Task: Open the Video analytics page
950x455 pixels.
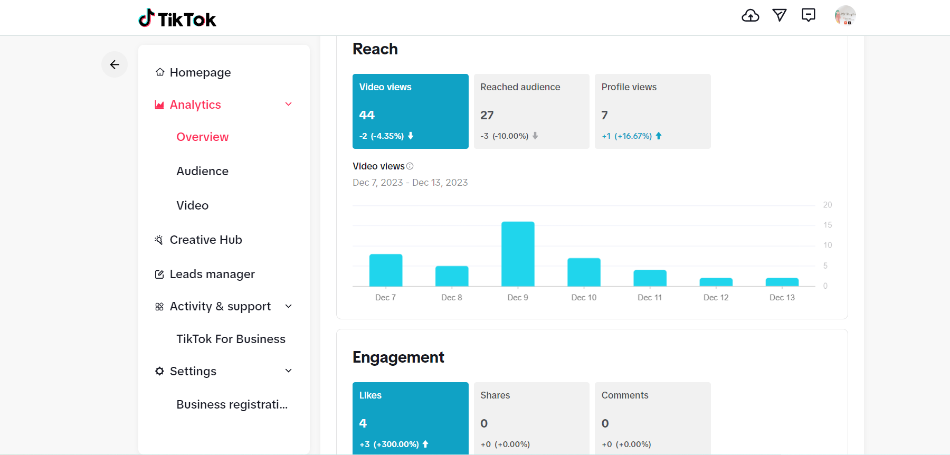Action: coord(193,205)
